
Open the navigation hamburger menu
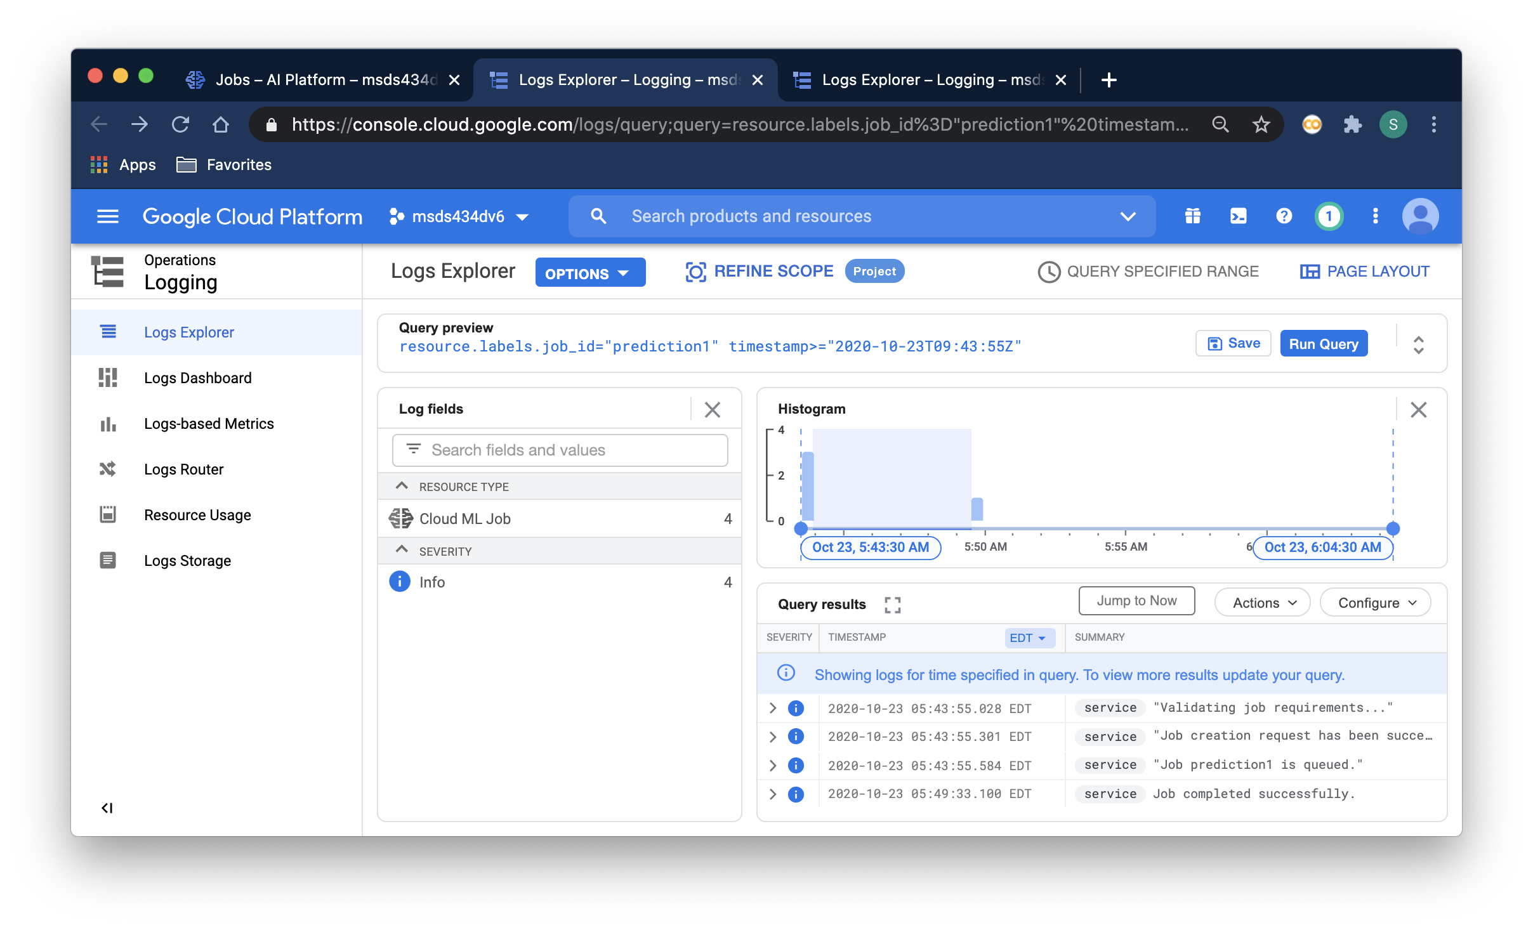click(107, 216)
